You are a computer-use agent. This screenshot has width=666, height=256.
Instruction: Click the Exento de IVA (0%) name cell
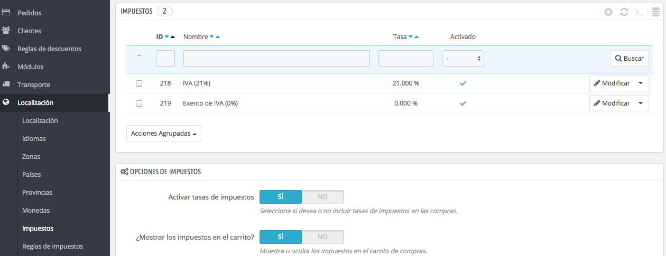[x=210, y=103]
